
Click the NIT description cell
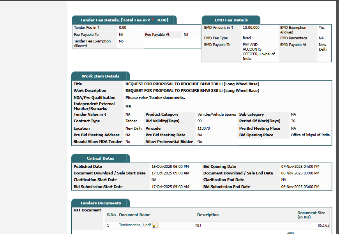tap(198, 225)
